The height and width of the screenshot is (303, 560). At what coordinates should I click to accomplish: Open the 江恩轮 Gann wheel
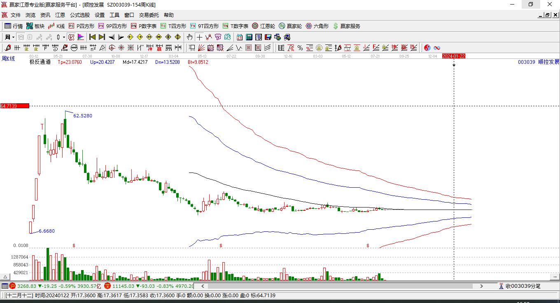pyautogui.click(x=264, y=26)
